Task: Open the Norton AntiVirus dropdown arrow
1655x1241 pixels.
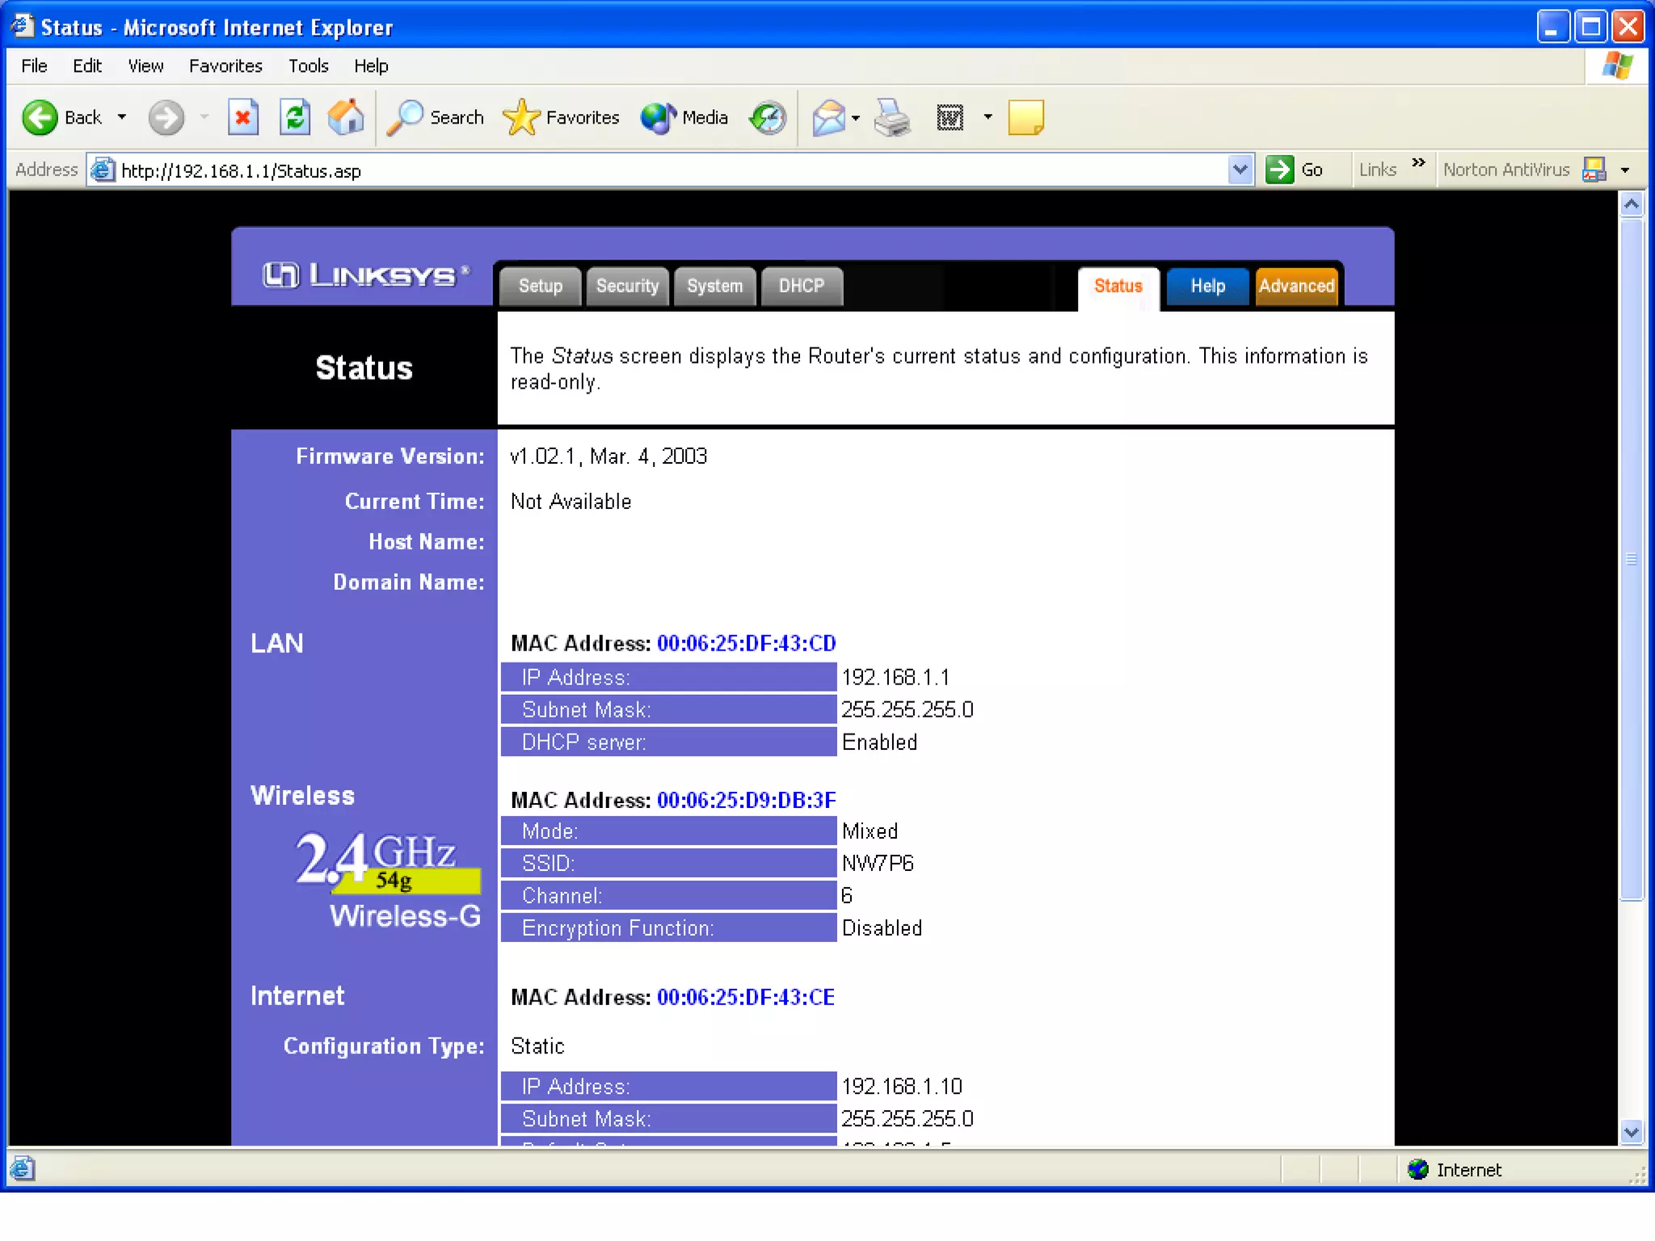Action: pos(1625,170)
